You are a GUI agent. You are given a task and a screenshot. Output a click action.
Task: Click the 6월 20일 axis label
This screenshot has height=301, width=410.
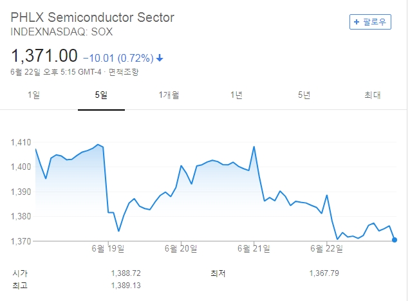click(x=180, y=249)
